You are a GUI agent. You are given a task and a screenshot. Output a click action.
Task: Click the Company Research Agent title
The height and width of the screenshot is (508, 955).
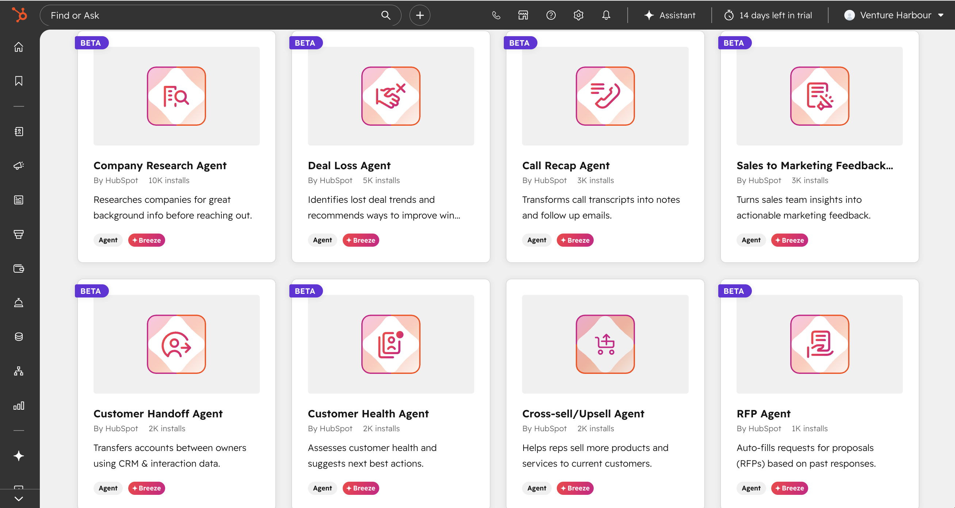[160, 166]
